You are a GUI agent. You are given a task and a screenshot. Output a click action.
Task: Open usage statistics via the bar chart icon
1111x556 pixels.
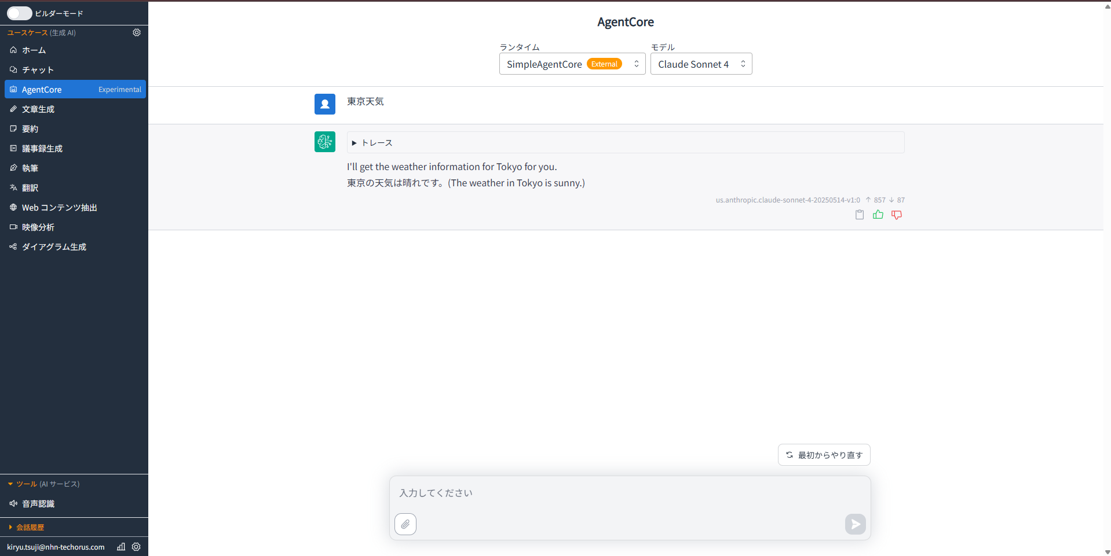pyautogui.click(x=120, y=547)
